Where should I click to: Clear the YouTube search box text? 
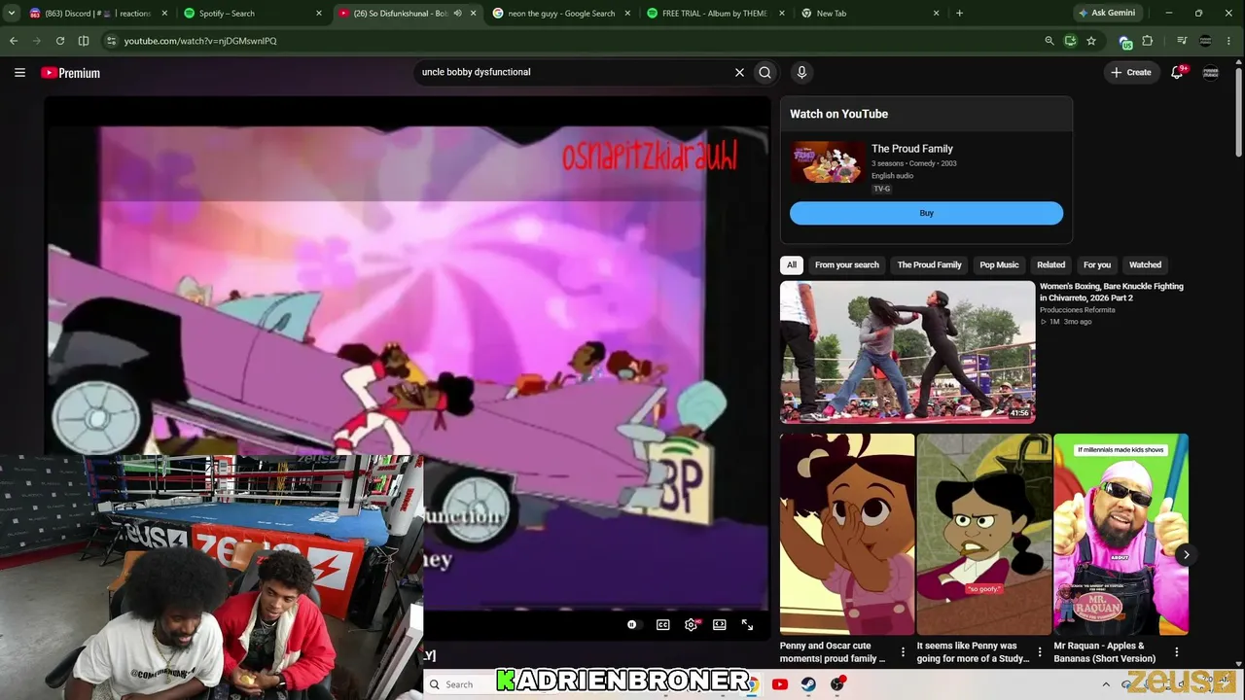739,72
